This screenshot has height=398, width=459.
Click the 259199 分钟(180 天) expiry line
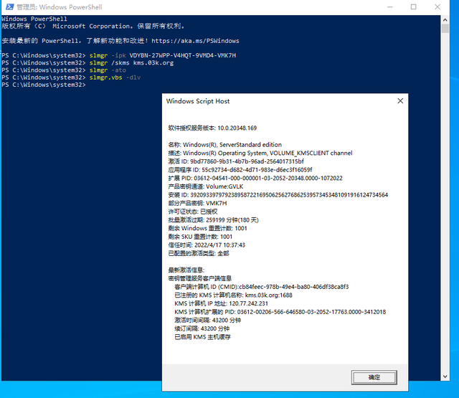(214, 219)
